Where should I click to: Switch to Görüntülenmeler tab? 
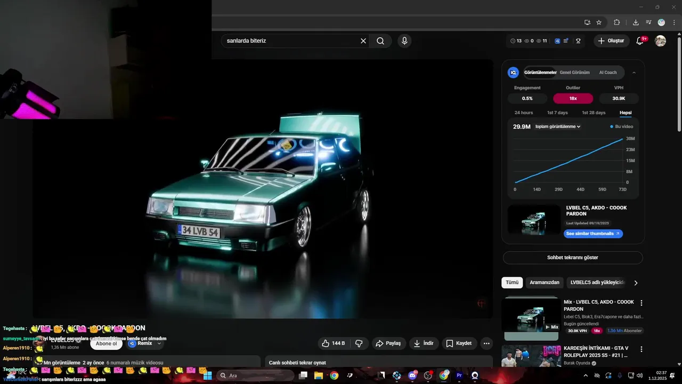pos(540,73)
